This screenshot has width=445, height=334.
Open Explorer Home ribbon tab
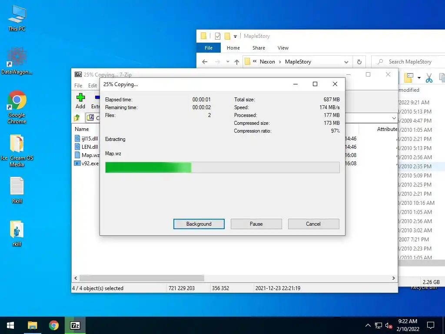click(x=233, y=48)
